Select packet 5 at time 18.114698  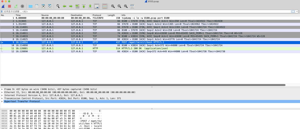[x=150, y=30]
